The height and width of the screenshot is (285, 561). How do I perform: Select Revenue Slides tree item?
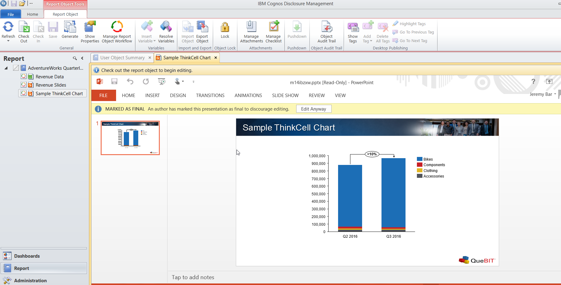pos(51,85)
